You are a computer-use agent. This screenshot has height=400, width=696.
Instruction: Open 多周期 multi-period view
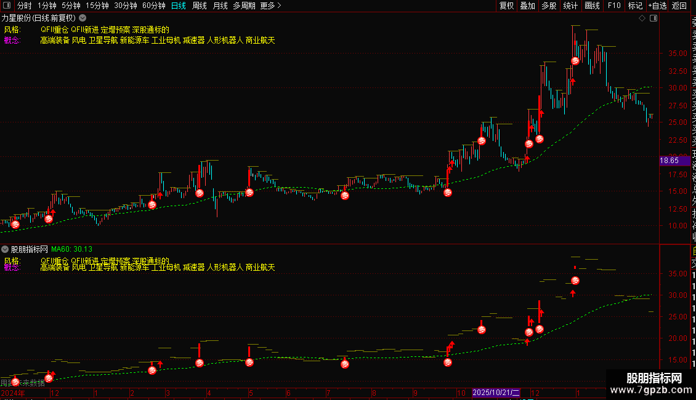click(244, 6)
